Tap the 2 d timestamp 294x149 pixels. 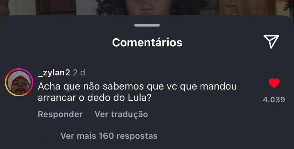79,73
